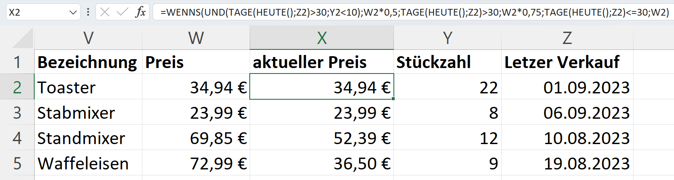Select the date cell 19.08.2023
The width and height of the screenshot is (674, 180).
[567, 164]
